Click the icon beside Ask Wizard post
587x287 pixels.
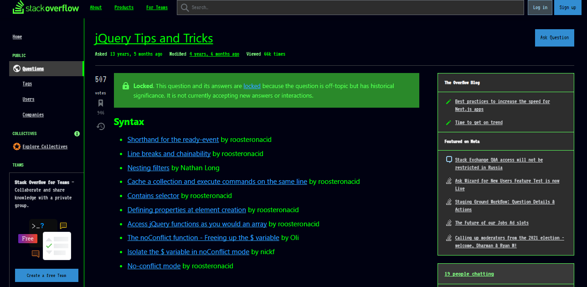click(x=449, y=181)
